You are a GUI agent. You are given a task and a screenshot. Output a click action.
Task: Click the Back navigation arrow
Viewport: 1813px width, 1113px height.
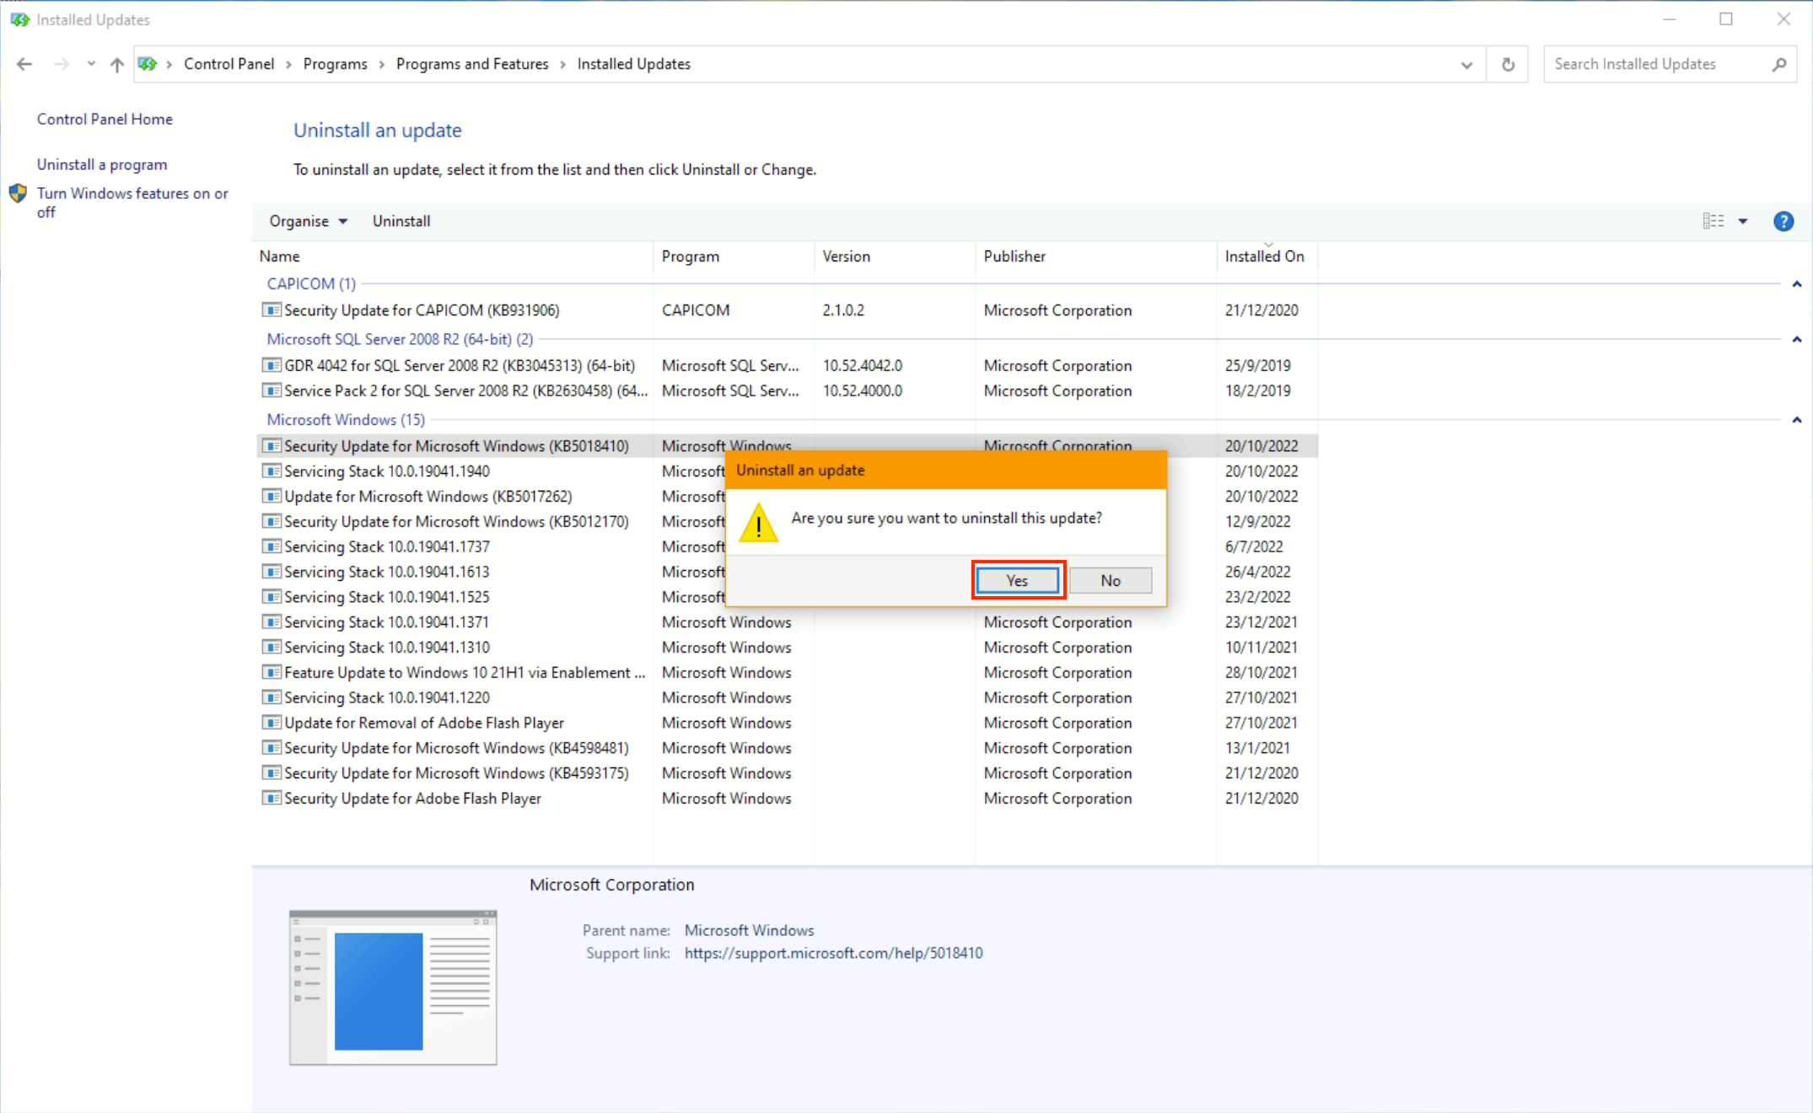click(24, 64)
